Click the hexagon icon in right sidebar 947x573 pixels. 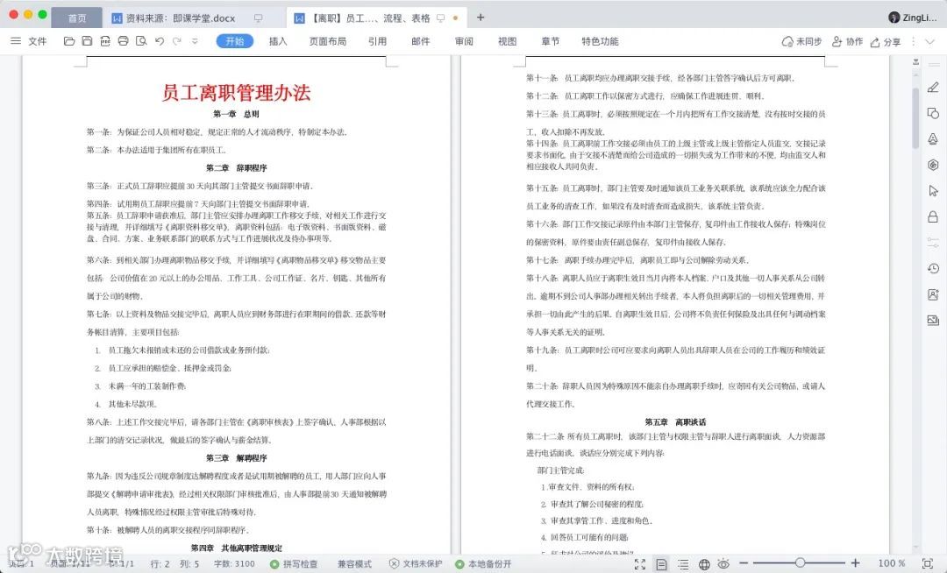click(x=933, y=165)
